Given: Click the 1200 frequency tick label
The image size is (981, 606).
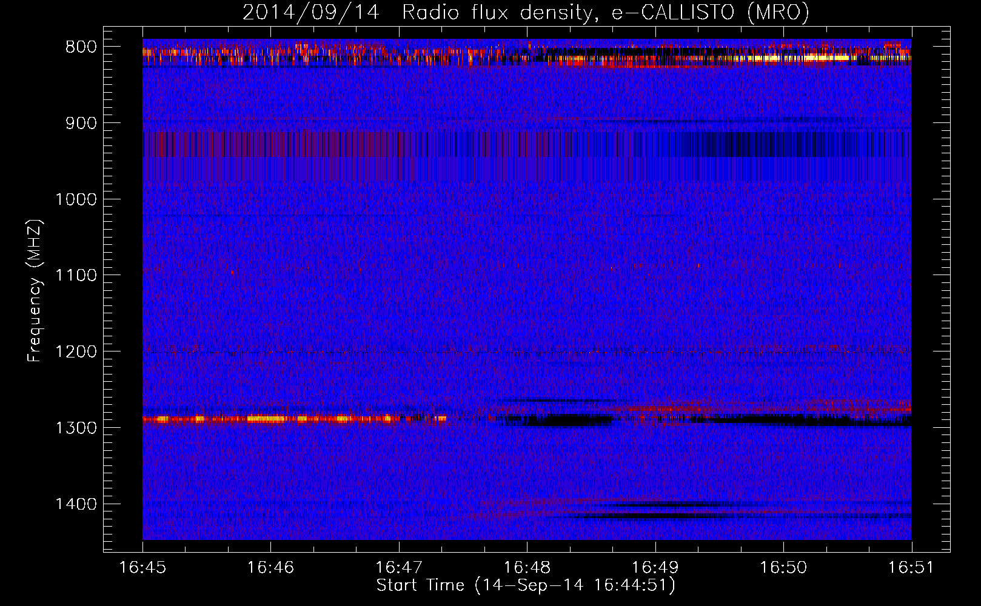Looking at the screenshot, I should point(76,352).
